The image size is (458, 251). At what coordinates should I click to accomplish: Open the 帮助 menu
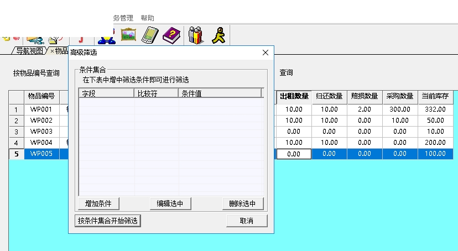[147, 18]
